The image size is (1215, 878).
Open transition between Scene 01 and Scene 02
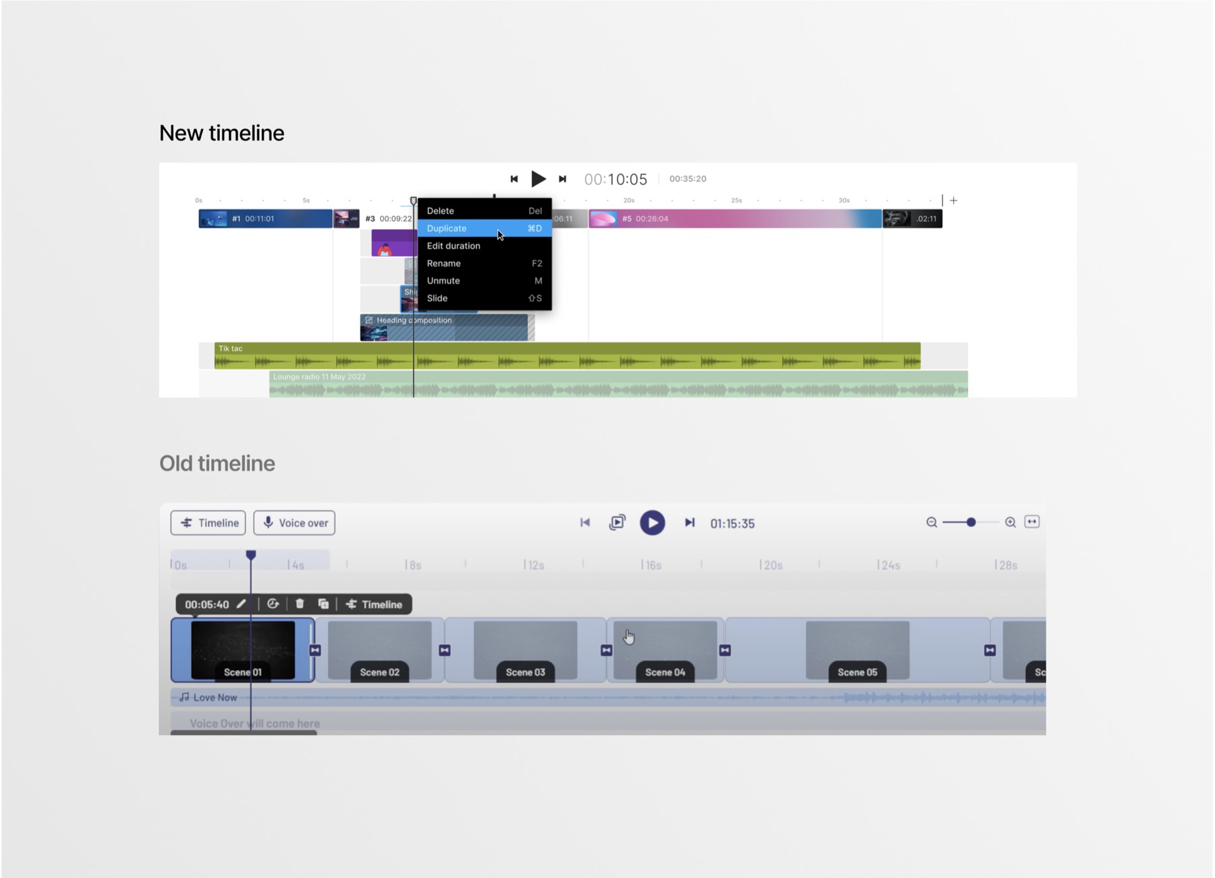[315, 650]
